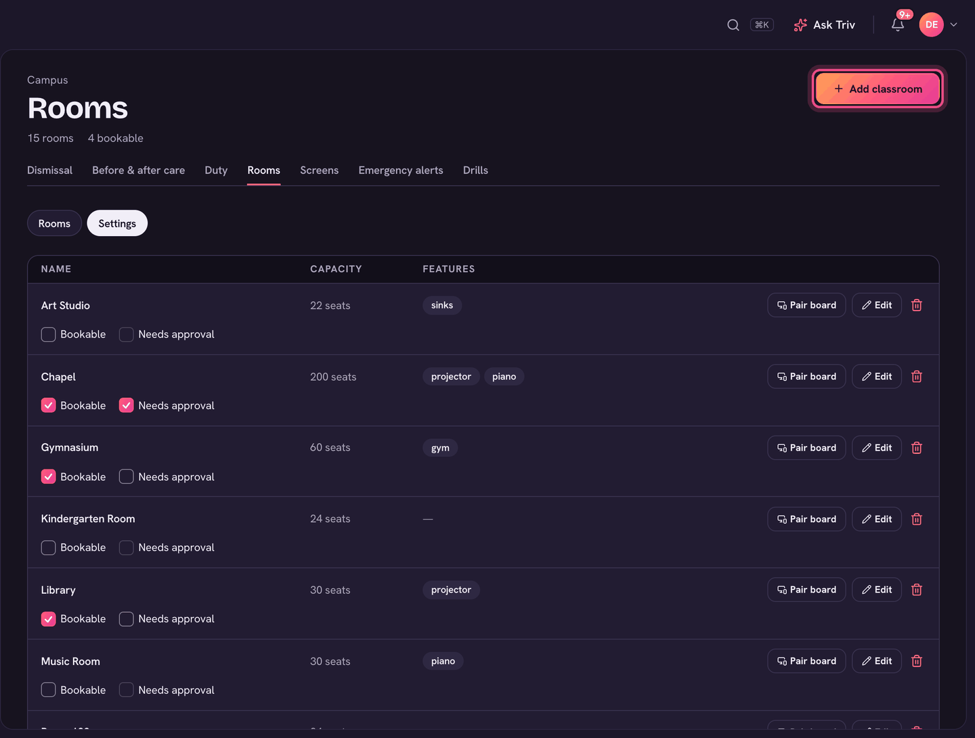Enable Bookable for Art Studio
Screen dimensions: 975x738
49,334
